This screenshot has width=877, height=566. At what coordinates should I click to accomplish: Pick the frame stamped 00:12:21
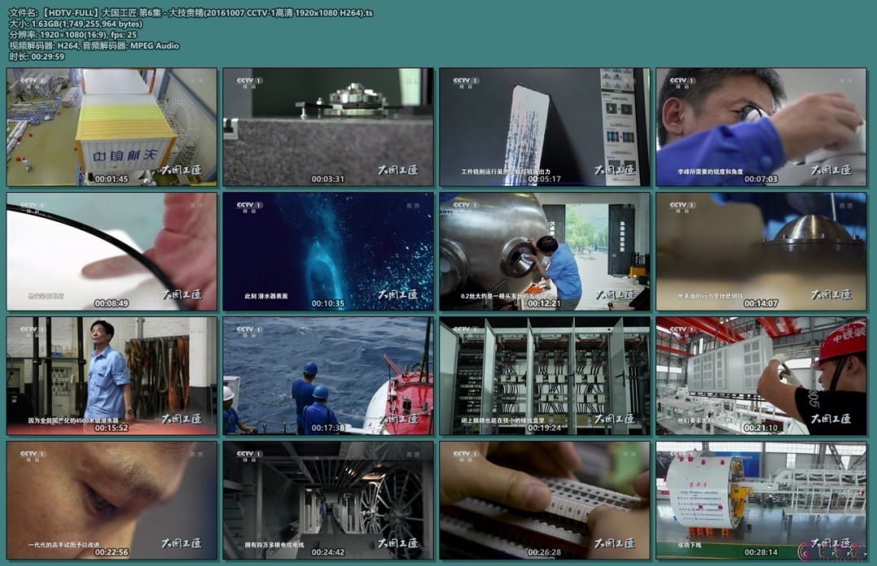click(544, 251)
